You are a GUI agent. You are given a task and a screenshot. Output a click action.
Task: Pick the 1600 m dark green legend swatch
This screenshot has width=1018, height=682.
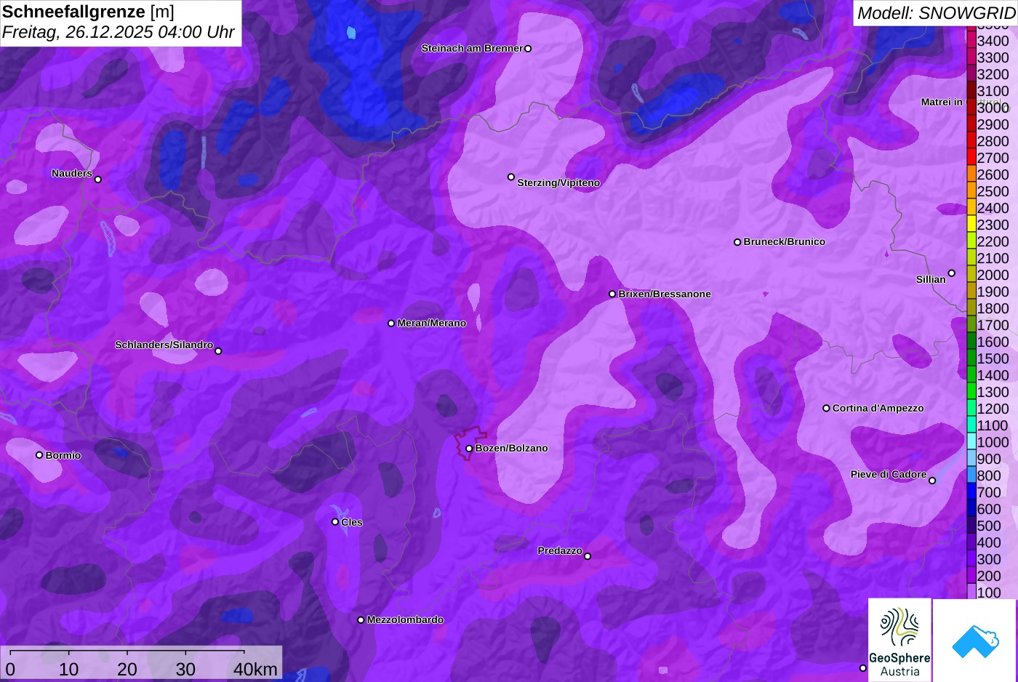click(971, 341)
